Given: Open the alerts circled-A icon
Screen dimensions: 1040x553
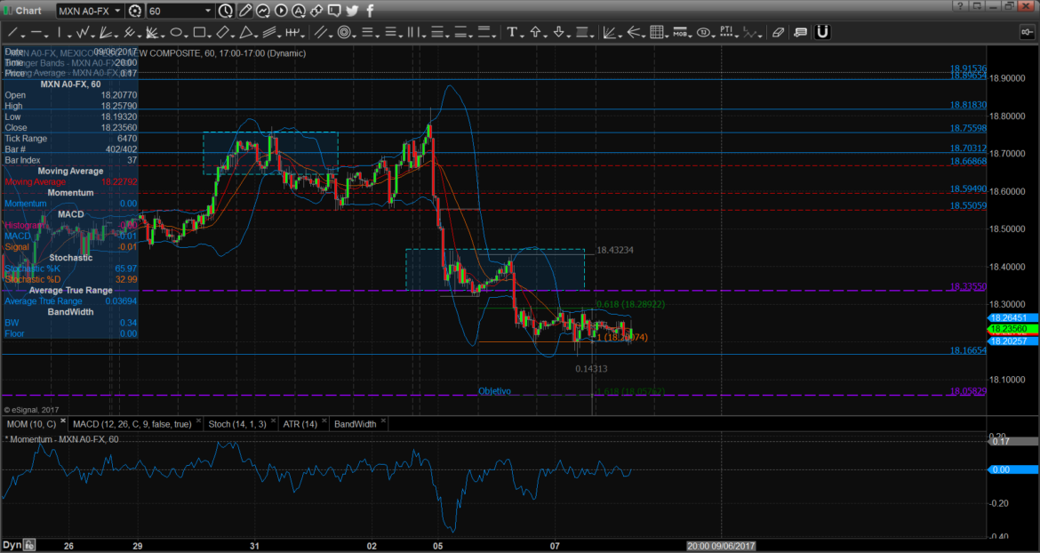Looking at the screenshot, I should pyautogui.click(x=299, y=11).
